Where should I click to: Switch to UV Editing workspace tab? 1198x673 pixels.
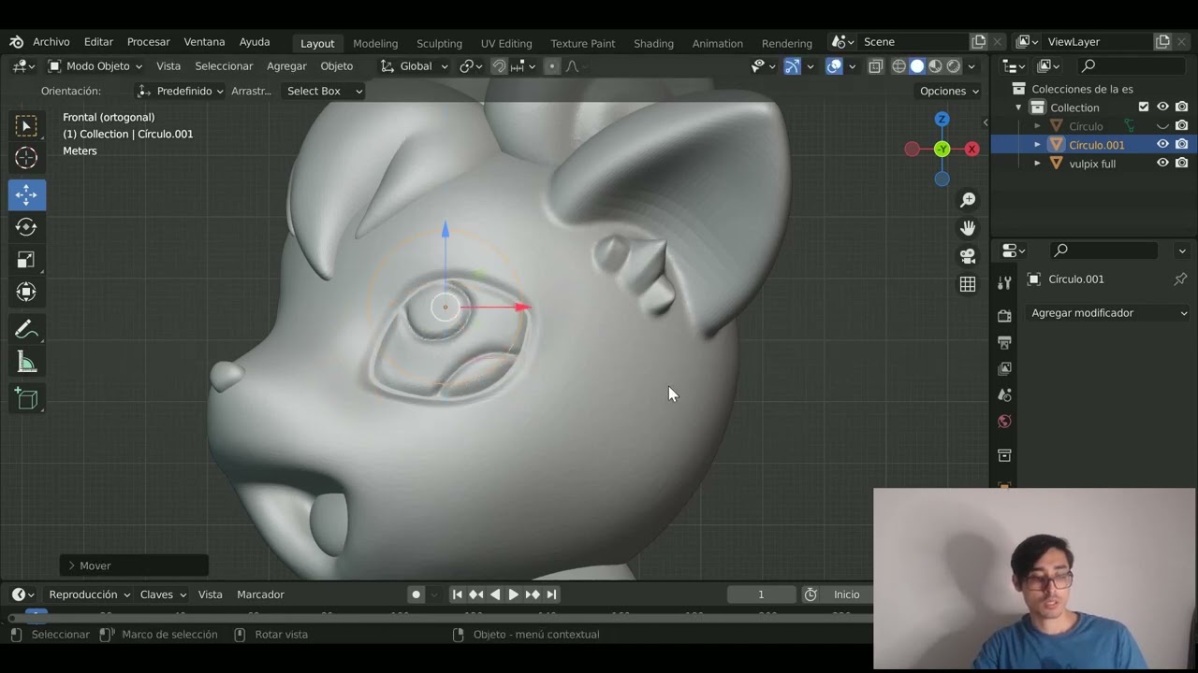506,43
